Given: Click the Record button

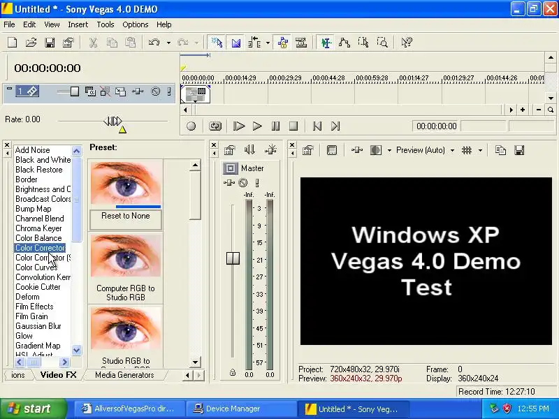Looking at the screenshot, I should click(x=191, y=126).
